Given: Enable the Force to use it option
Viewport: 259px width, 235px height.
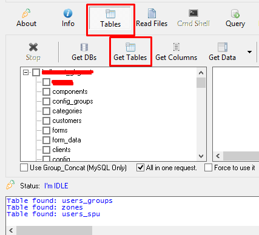Looking at the screenshot, I should pyautogui.click(x=230, y=168).
